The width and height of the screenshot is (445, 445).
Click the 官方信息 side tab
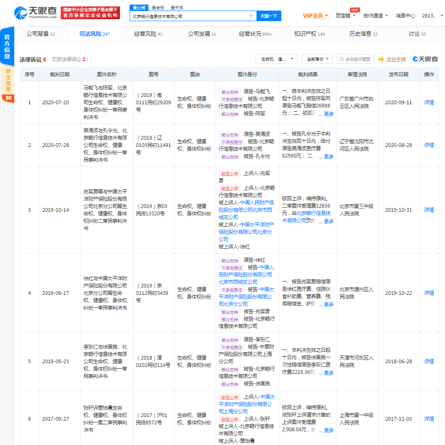7,46
